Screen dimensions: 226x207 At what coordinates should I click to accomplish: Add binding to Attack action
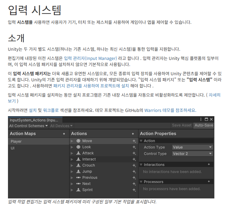pos(134,153)
